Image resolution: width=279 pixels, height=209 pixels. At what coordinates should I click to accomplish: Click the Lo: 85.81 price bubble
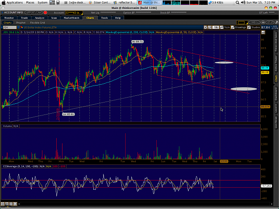point(68,115)
